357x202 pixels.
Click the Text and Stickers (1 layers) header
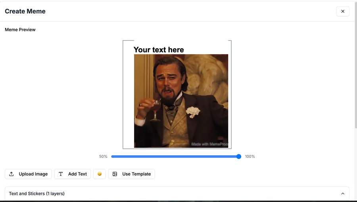click(x=177, y=194)
